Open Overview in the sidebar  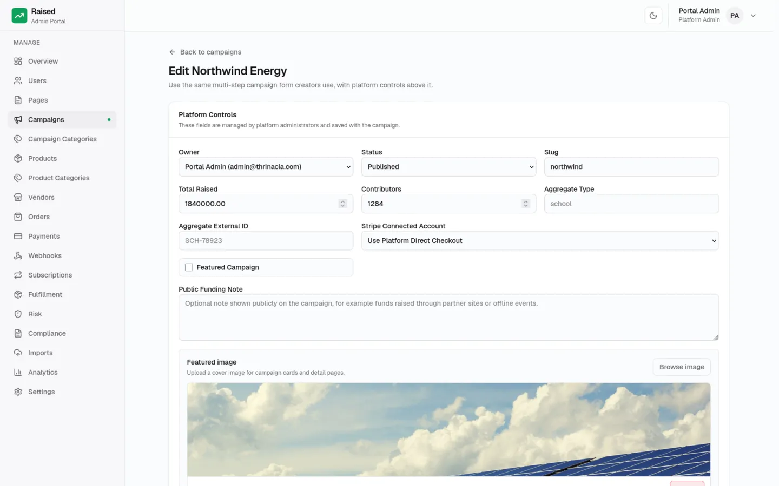point(62,61)
